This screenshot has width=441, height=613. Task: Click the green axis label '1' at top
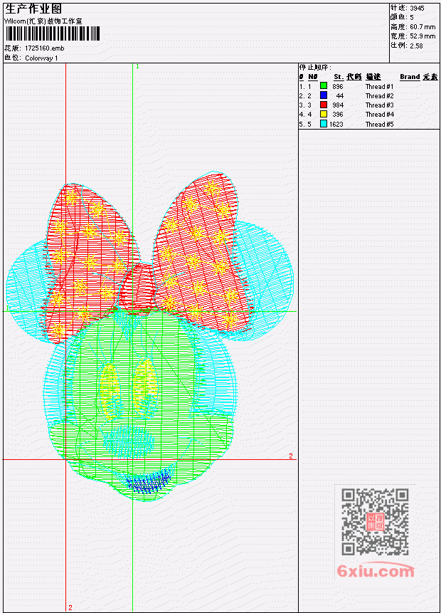[137, 67]
